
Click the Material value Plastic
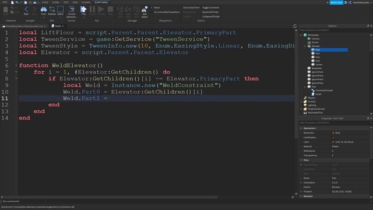[335, 146]
